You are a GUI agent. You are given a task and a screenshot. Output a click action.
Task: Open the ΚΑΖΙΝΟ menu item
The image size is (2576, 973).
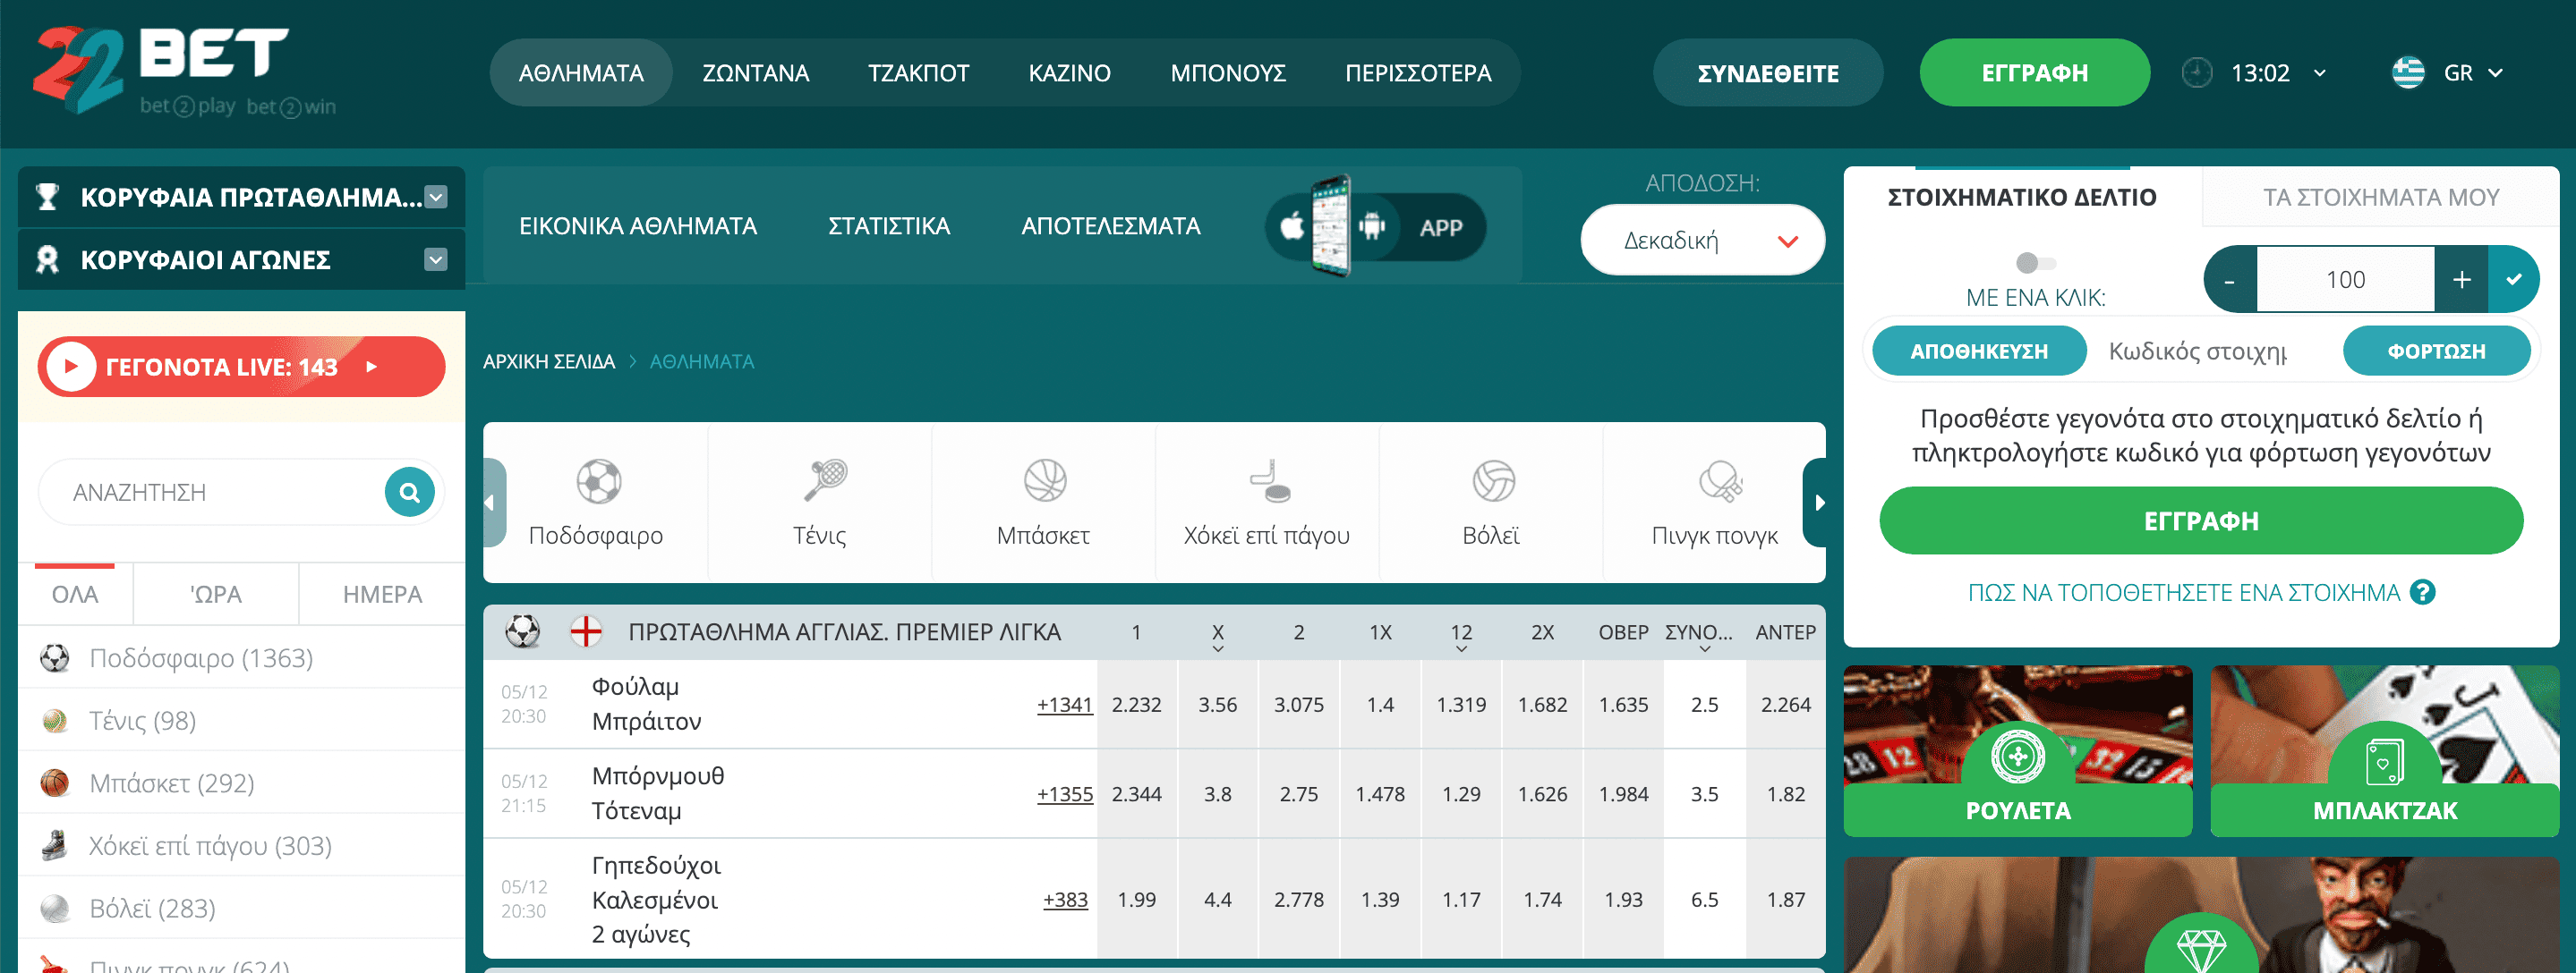coord(1069,73)
